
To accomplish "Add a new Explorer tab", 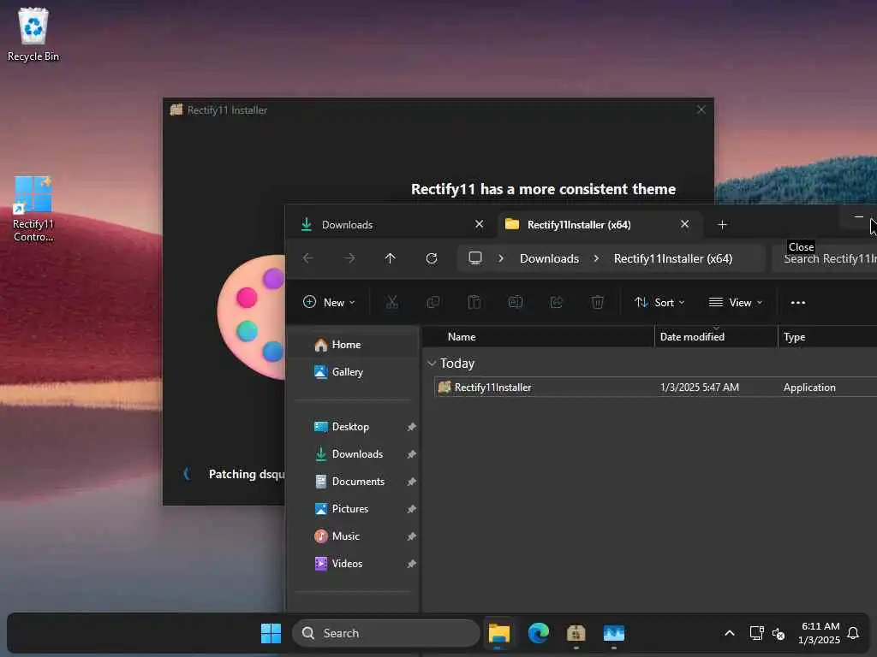I will (x=722, y=225).
